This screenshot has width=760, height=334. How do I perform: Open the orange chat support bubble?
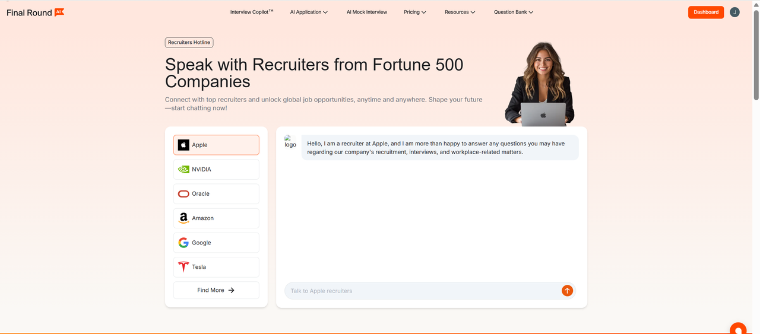tap(738, 329)
